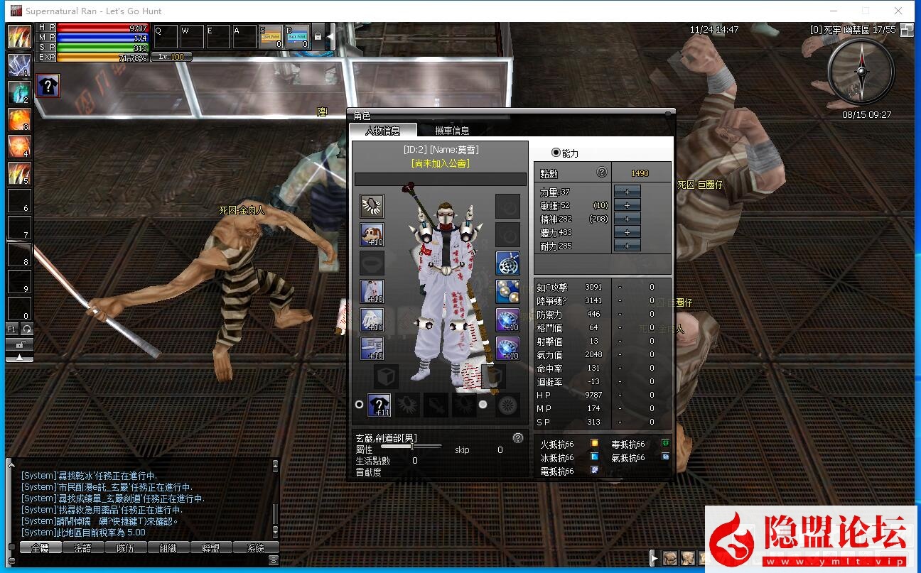921x573 pixels.
Task: Select the dog-face +10 equipment slot
Action: tap(372, 234)
